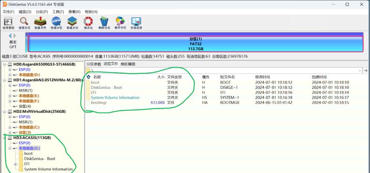The width and height of the screenshot is (370, 173).
Task: Select System Volume Information in disk tree
Action: tap(49, 169)
